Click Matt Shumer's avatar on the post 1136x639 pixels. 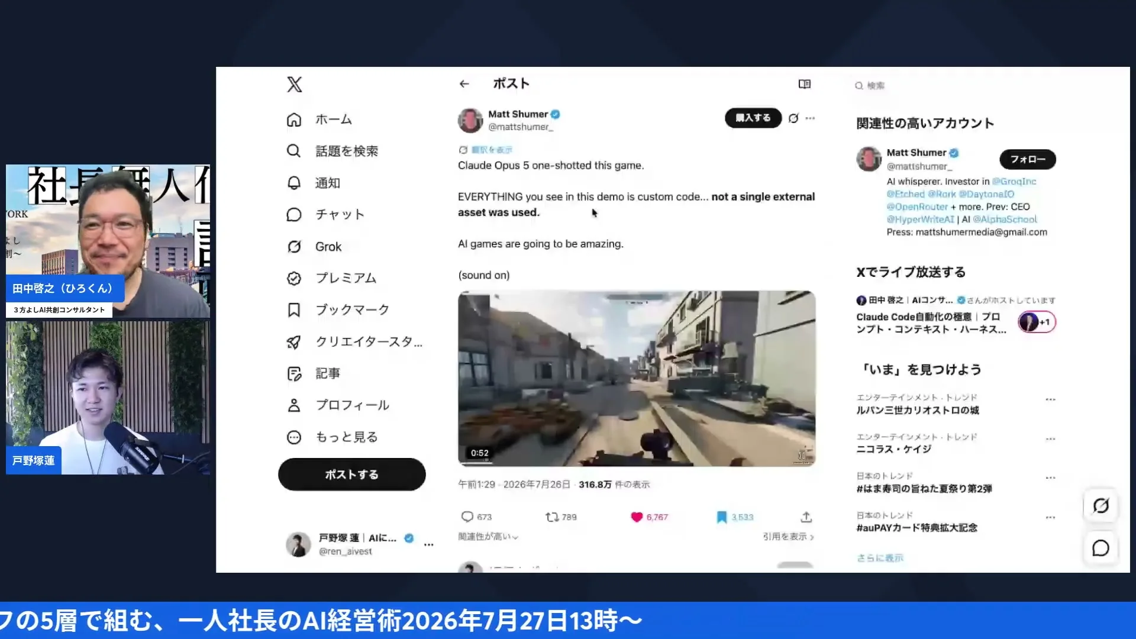pyautogui.click(x=470, y=120)
